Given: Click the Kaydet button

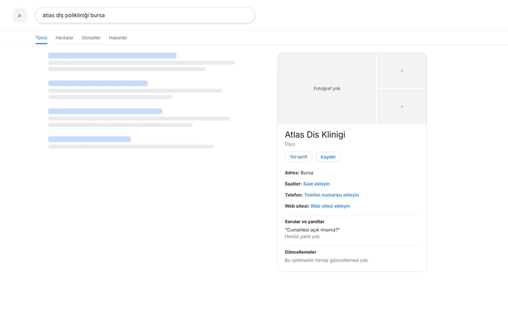Looking at the screenshot, I should click(328, 157).
